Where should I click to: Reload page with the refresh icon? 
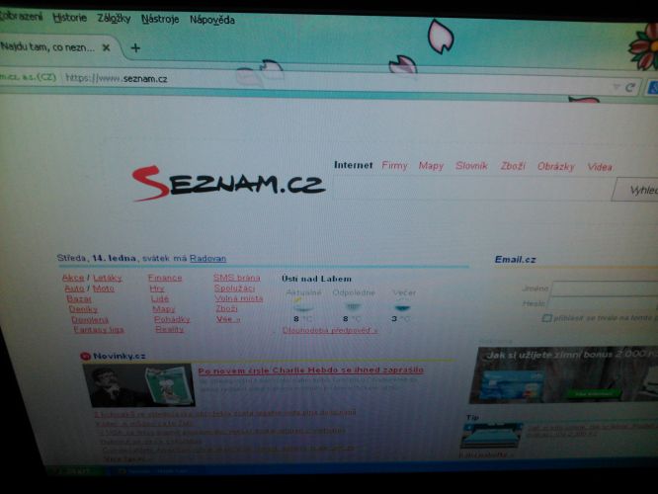[629, 87]
